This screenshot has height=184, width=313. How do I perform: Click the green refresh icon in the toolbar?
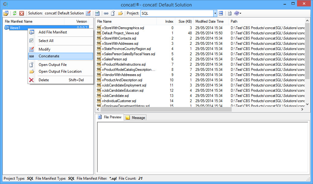(14, 13)
